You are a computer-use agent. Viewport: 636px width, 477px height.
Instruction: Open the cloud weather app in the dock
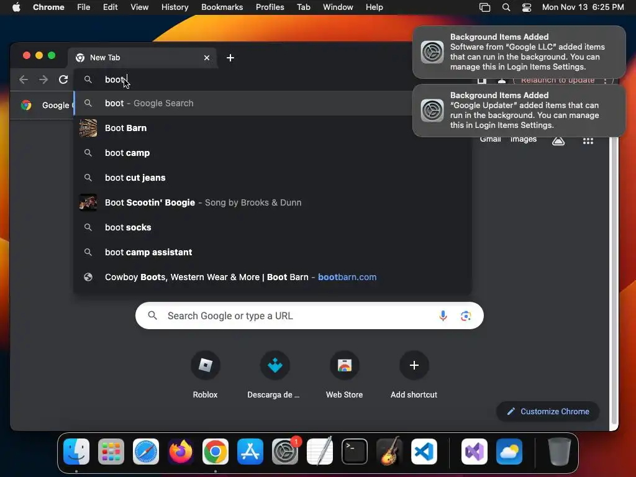(x=509, y=452)
